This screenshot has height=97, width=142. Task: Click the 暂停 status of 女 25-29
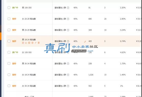pyautogui.click(x=14, y=19)
